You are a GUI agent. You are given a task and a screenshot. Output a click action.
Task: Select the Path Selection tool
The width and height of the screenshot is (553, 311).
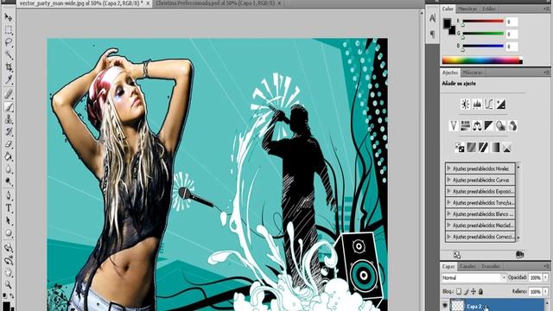(x=9, y=221)
